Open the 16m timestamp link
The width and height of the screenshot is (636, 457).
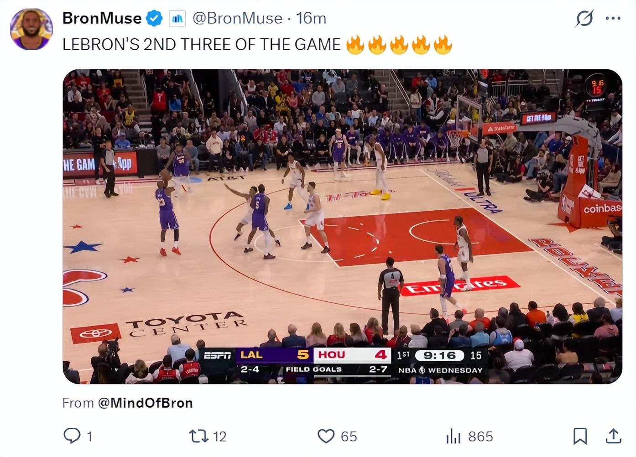click(x=311, y=18)
